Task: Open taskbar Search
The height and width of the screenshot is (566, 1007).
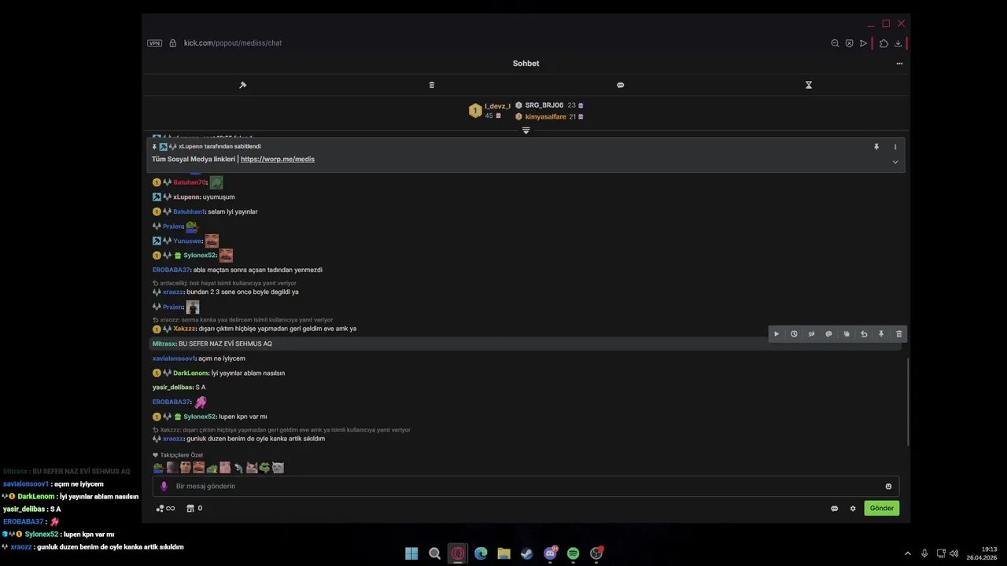Action: click(434, 553)
